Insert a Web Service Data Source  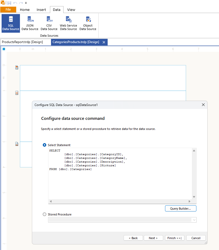pos(68,23)
